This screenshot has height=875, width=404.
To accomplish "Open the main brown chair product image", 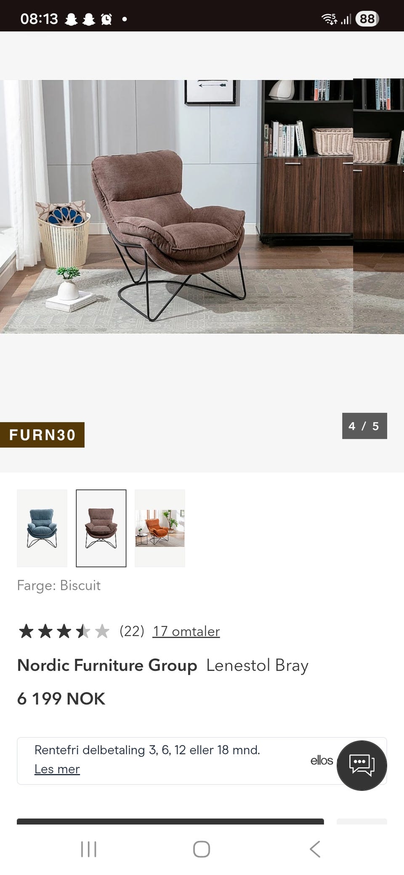I will [176, 207].
